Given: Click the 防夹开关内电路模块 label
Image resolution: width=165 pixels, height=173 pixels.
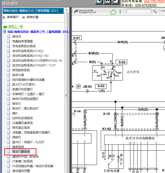Looking at the screenshot, I should click(140, 138).
